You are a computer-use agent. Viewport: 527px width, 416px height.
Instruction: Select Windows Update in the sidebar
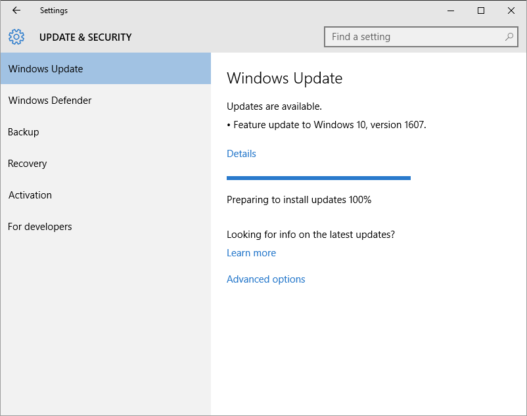click(46, 69)
